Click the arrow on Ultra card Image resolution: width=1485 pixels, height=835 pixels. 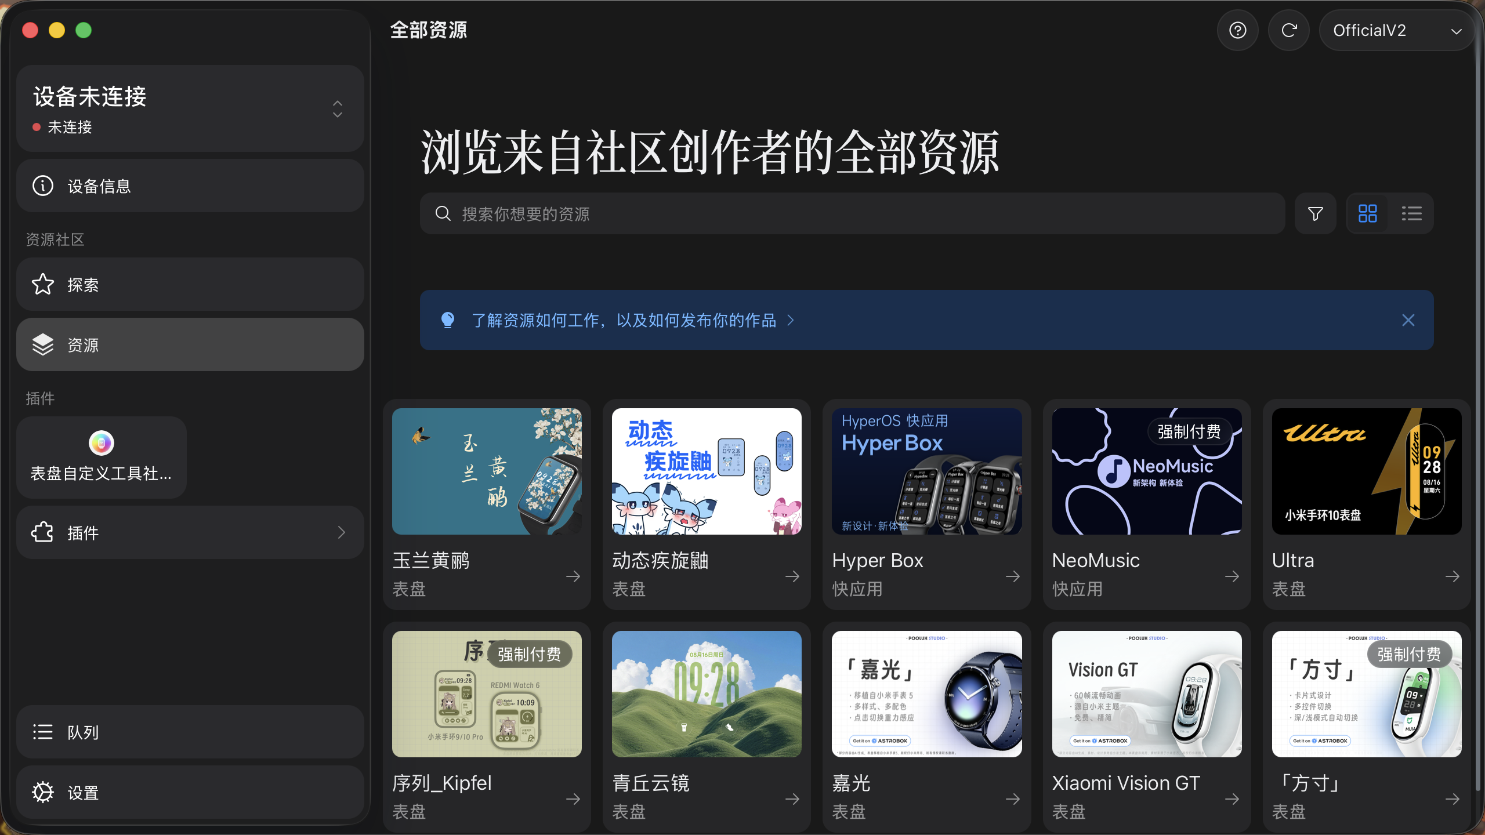1453,576
